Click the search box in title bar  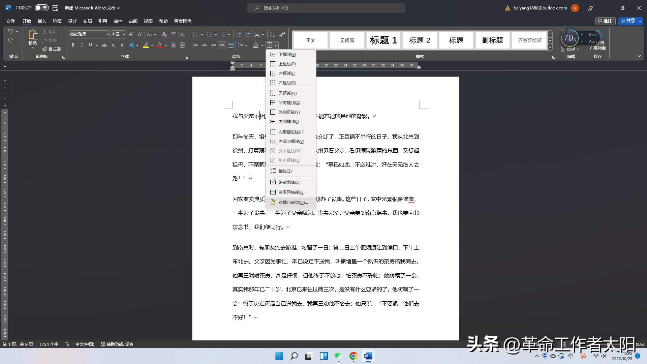pyautogui.click(x=326, y=8)
